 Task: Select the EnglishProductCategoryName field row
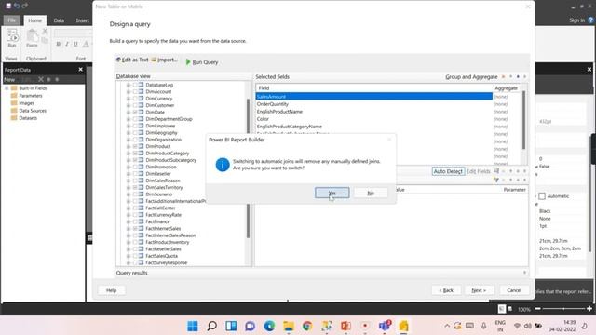click(x=374, y=127)
